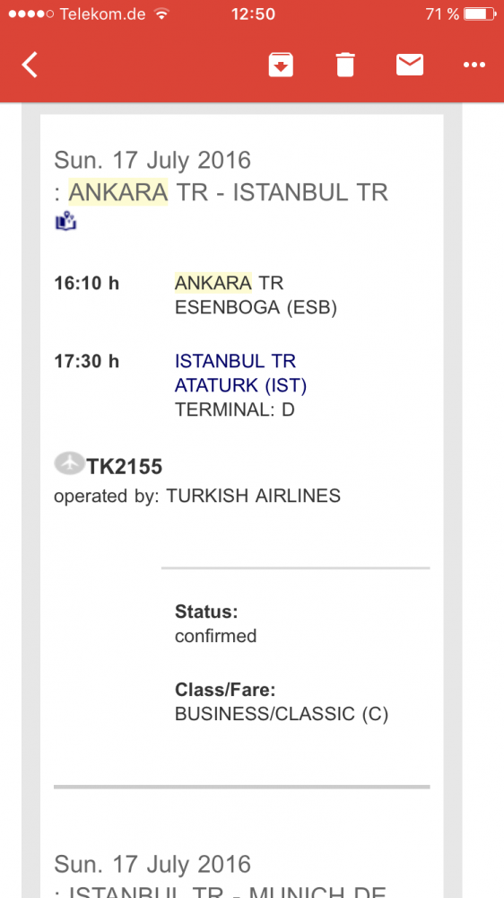Screen dimensions: 504x898
Task: Delete the email using the trash icon
Action: [345, 65]
